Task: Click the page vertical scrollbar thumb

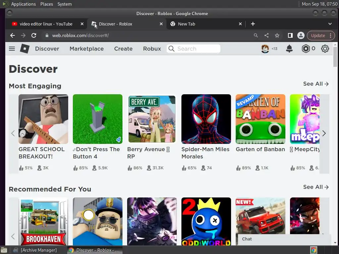Action: click(335, 57)
